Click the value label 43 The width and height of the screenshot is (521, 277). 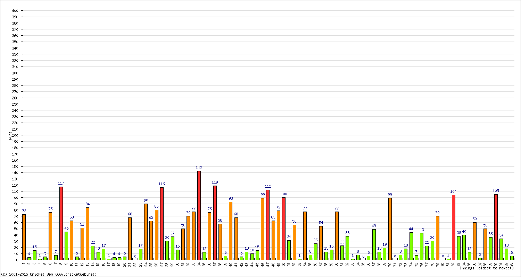pos(422,230)
